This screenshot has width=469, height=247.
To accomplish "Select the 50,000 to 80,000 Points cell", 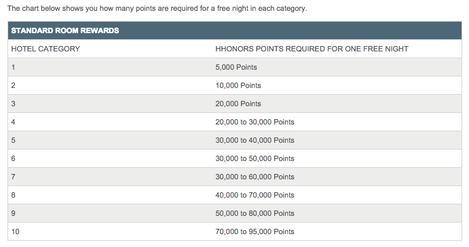I will [x=255, y=213].
